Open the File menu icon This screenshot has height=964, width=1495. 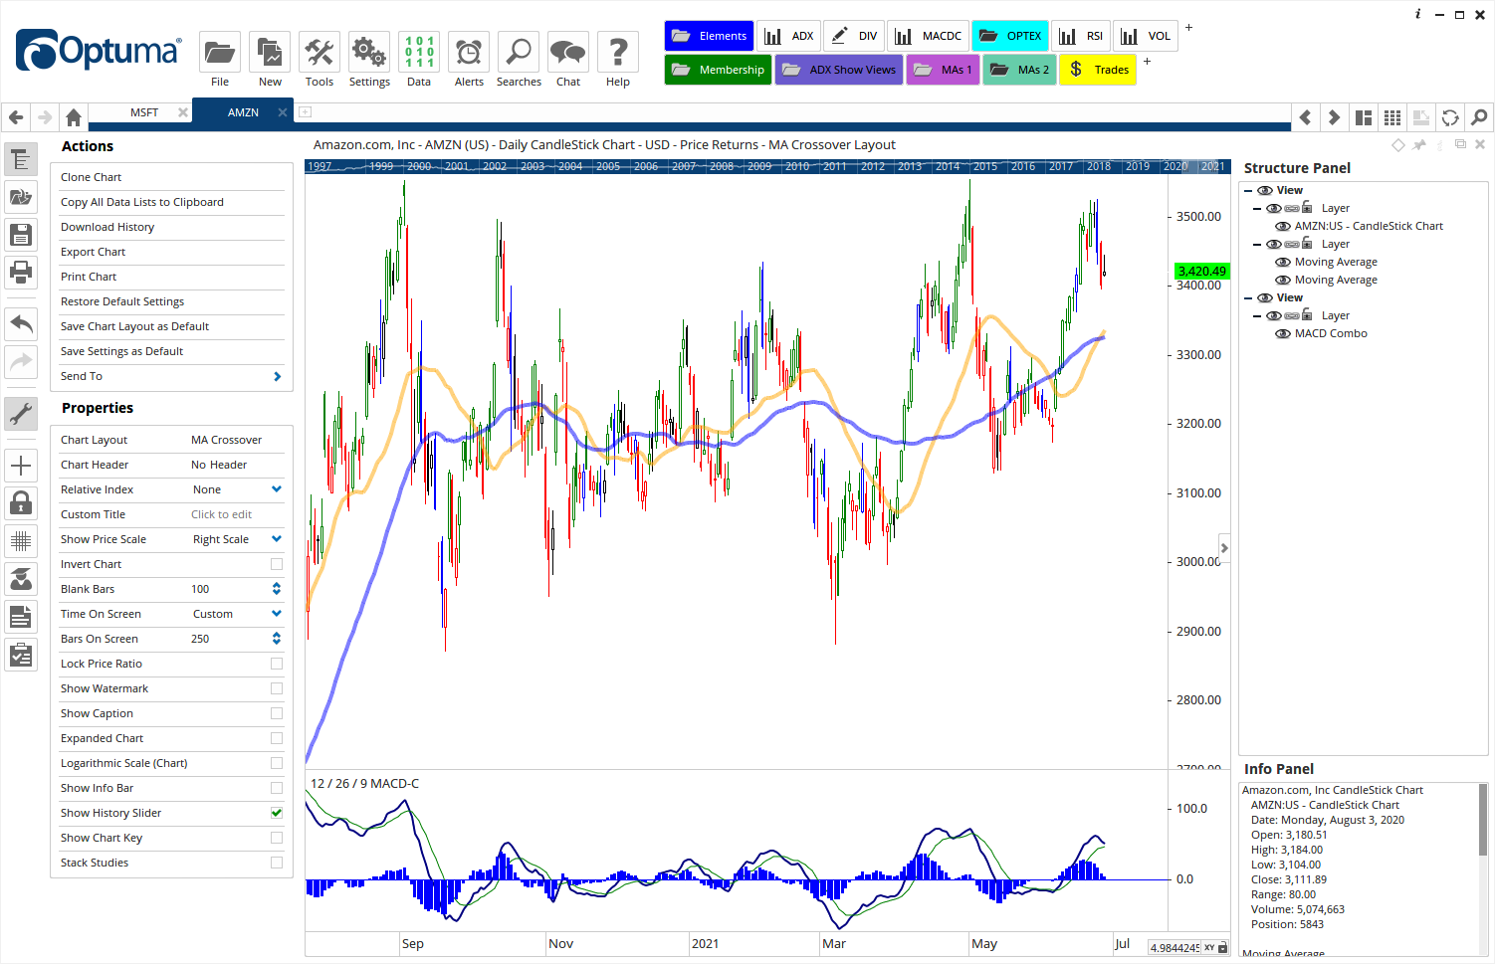(219, 52)
